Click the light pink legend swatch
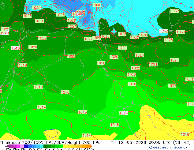 pyautogui.click(x=22, y=146)
